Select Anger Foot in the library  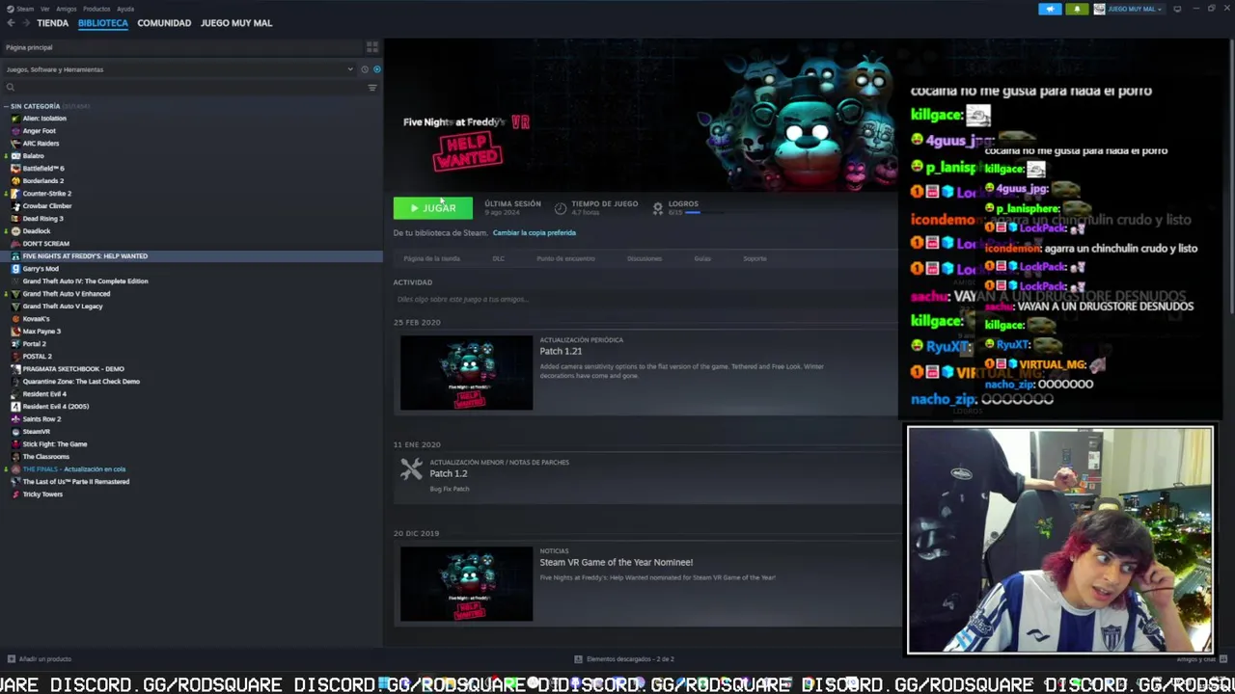pyautogui.click(x=39, y=131)
